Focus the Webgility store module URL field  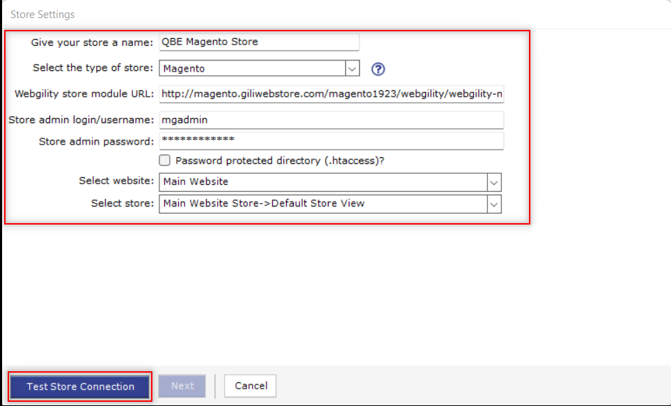[331, 93]
